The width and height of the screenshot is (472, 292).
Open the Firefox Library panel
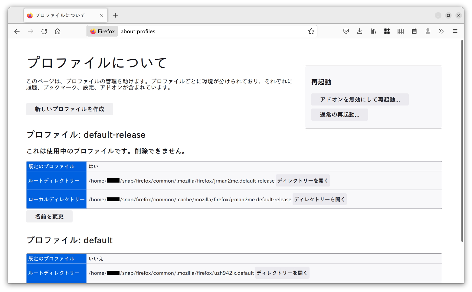373,31
